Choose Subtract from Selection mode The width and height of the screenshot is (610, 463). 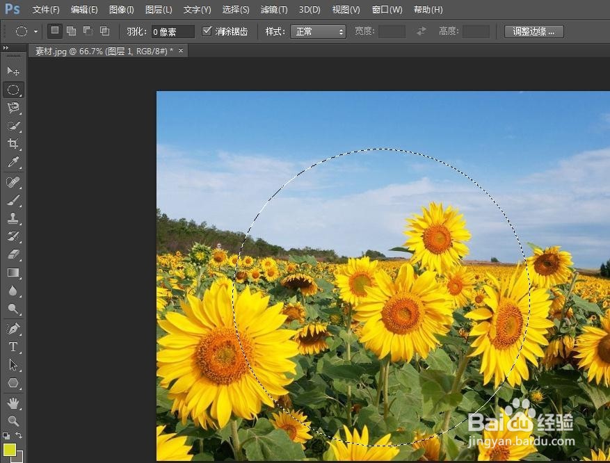(88, 31)
